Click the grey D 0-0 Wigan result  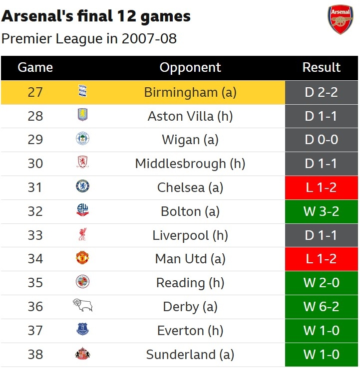tap(322, 140)
